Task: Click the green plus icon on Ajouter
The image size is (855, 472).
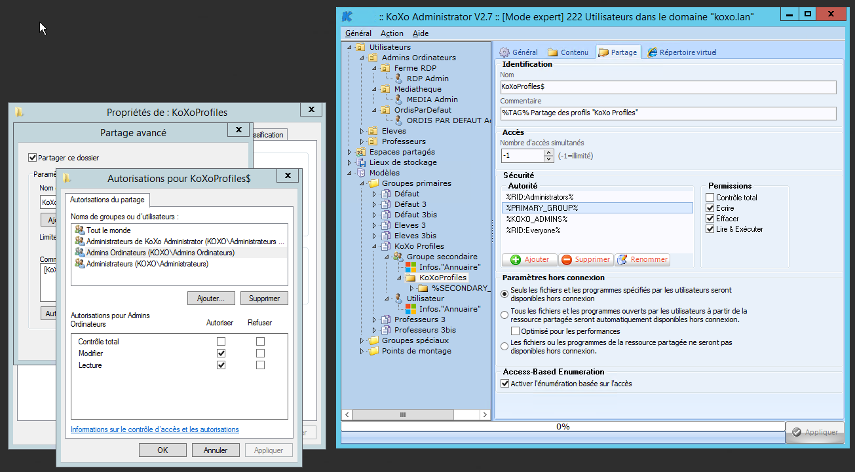Action: click(515, 260)
